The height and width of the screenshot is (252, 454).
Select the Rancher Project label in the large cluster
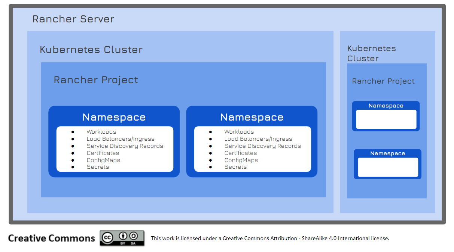tap(96, 80)
